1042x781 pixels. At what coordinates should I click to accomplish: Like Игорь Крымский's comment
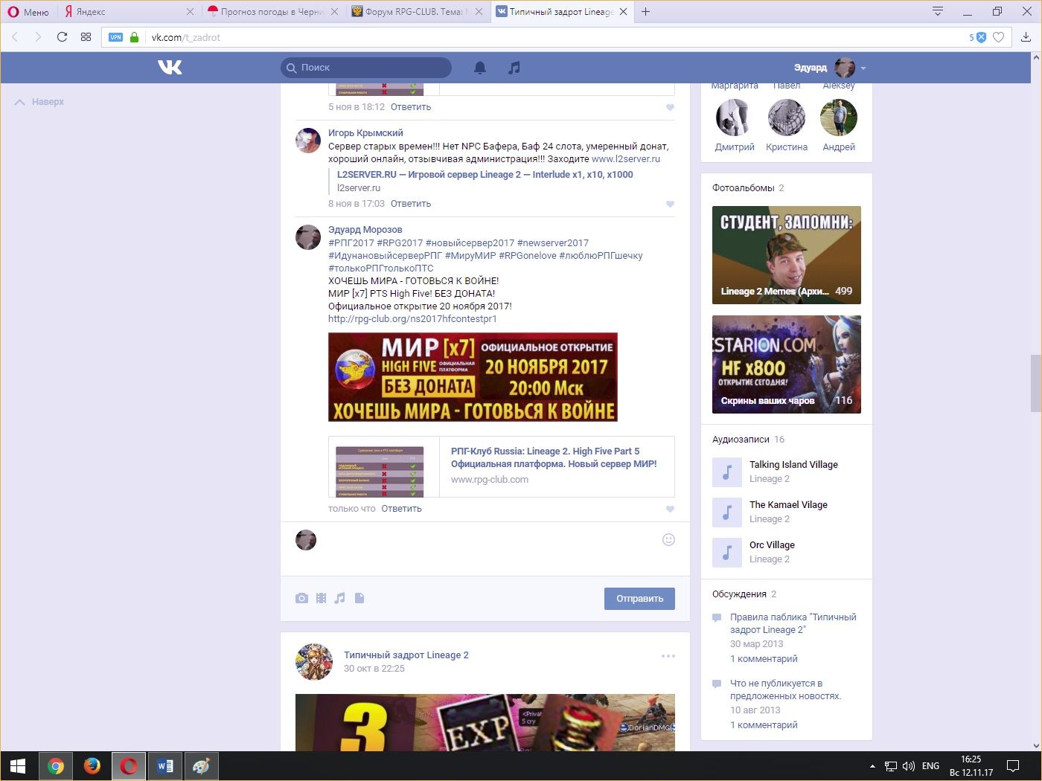click(670, 204)
